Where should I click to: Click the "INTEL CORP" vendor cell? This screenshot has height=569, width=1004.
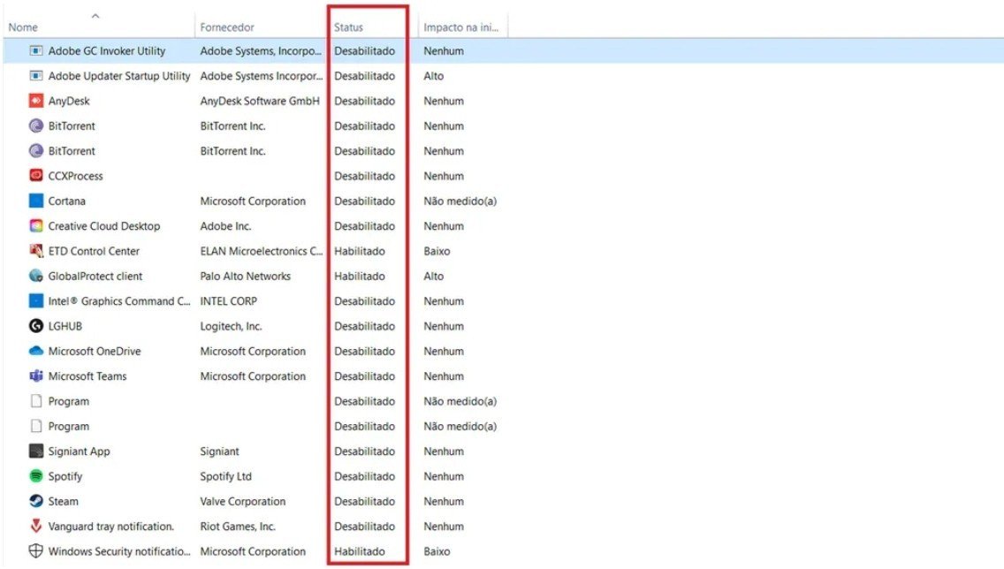pyautogui.click(x=229, y=300)
